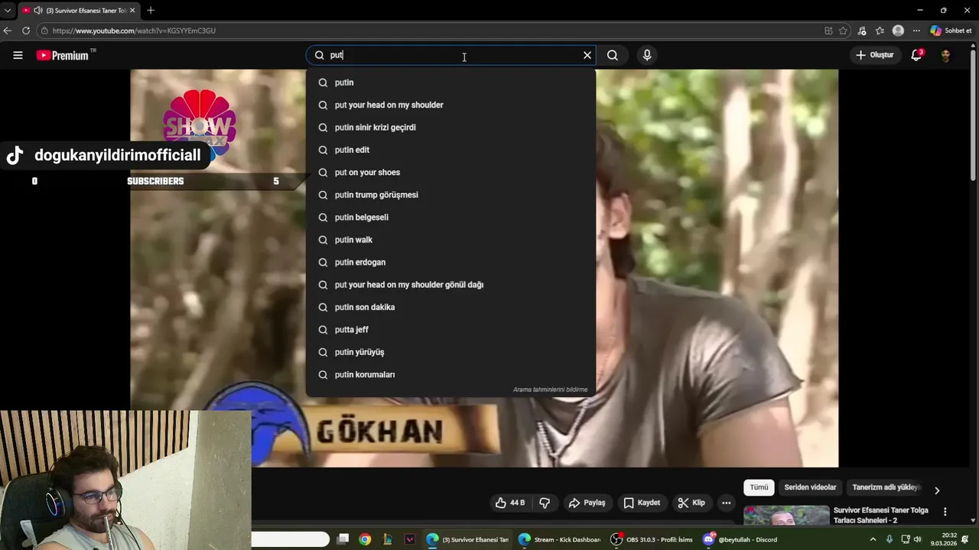Open tab search dropdown arrow
Viewport: 979px width, 550px height.
pyautogui.click(x=8, y=11)
